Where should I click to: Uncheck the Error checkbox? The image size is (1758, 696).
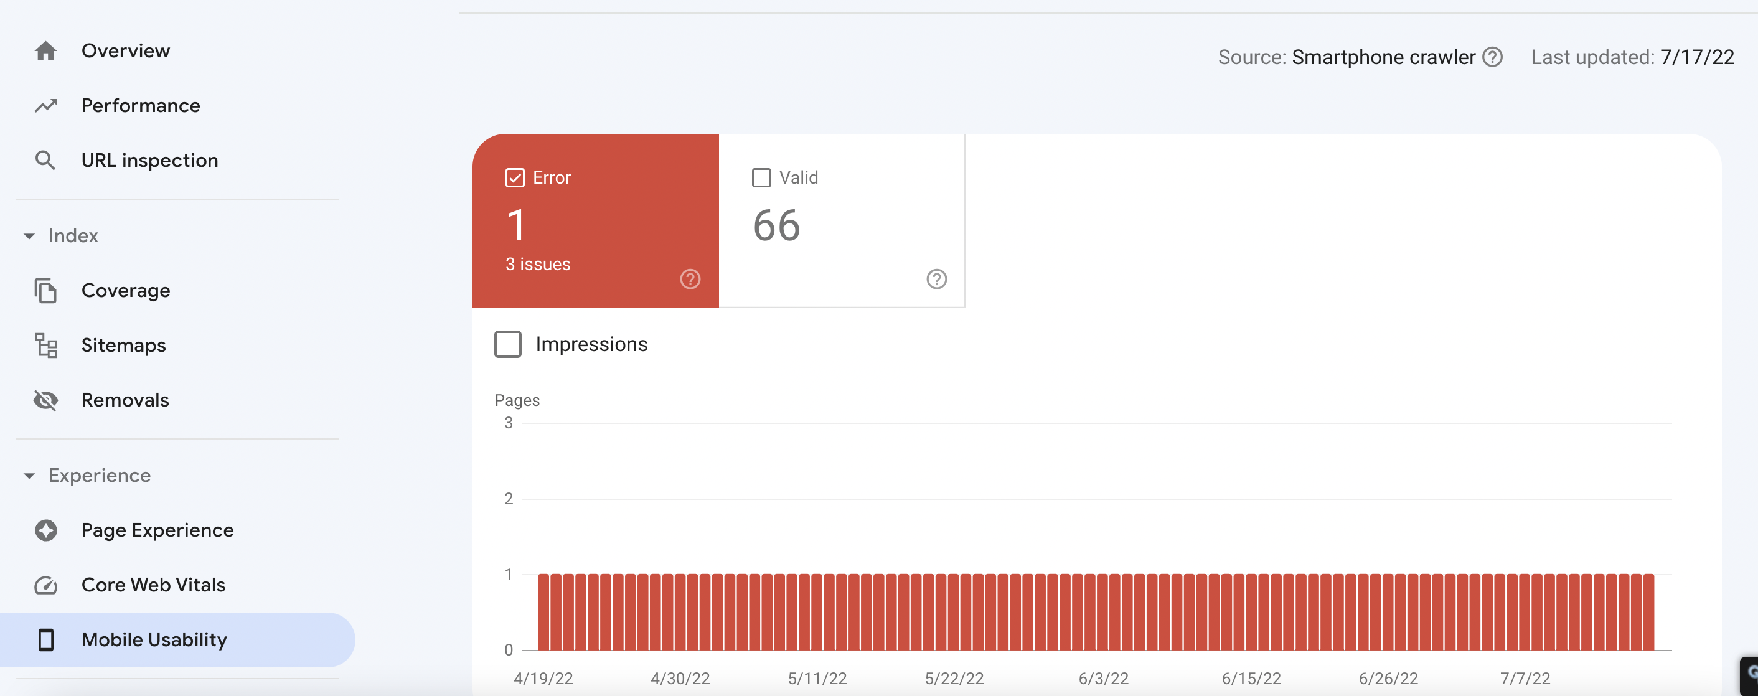tap(515, 178)
